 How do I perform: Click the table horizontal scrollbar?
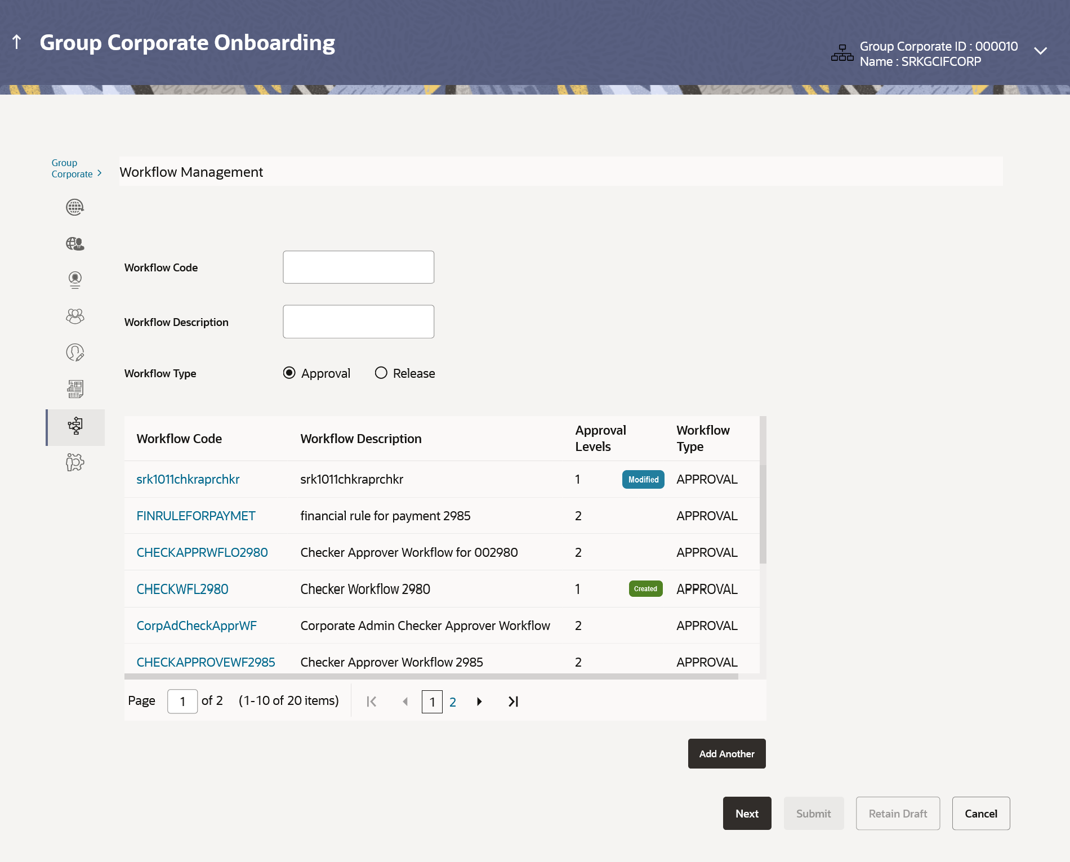[431, 677]
